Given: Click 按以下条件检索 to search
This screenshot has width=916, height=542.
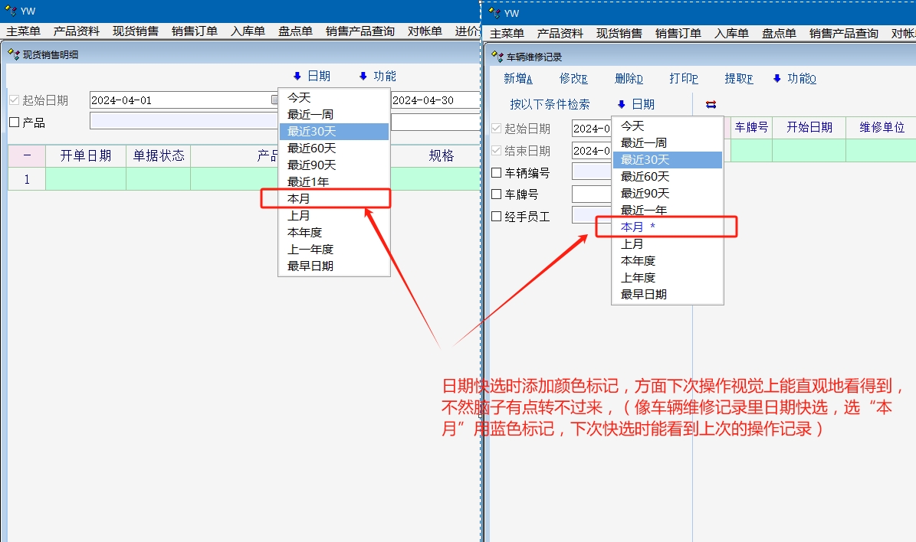Looking at the screenshot, I should pyautogui.click(x=550, y=105).
